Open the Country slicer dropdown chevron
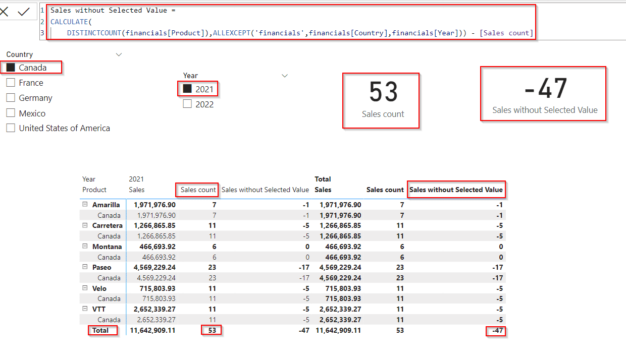This screenshot has height=363, width=626. tap(119, 54)
